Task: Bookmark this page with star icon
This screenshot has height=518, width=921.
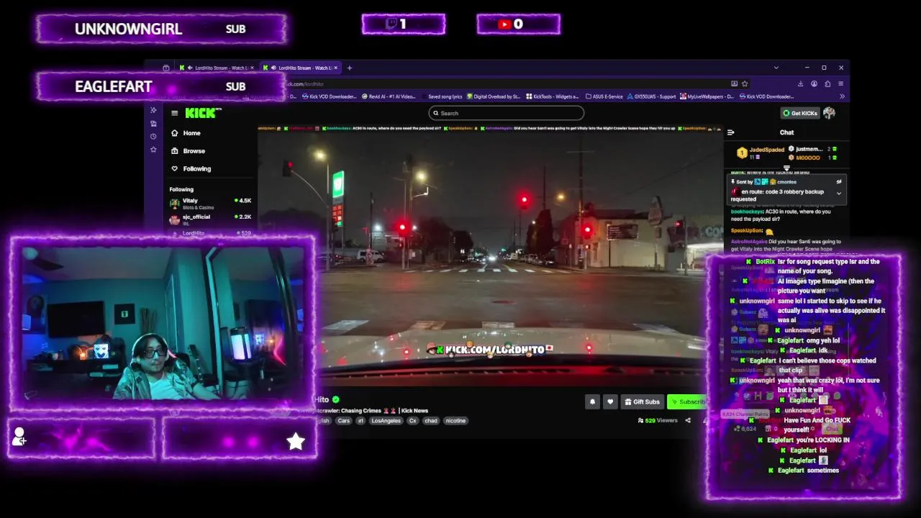Action: pos(745,83)
